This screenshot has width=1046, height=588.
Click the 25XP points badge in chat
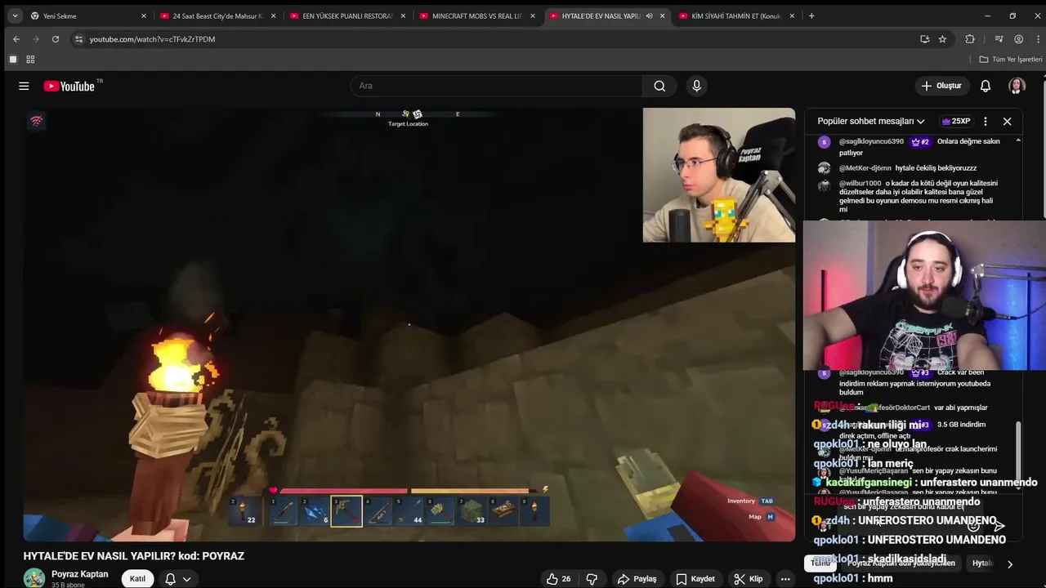click(x=956, y=121)
